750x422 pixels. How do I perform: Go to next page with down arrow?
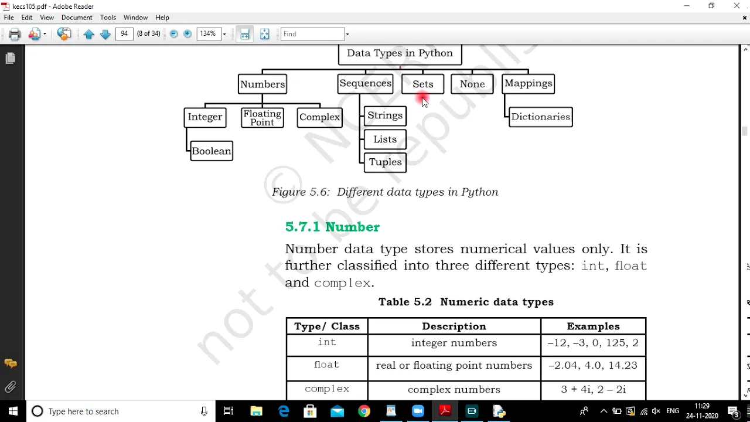coord(105,34)
